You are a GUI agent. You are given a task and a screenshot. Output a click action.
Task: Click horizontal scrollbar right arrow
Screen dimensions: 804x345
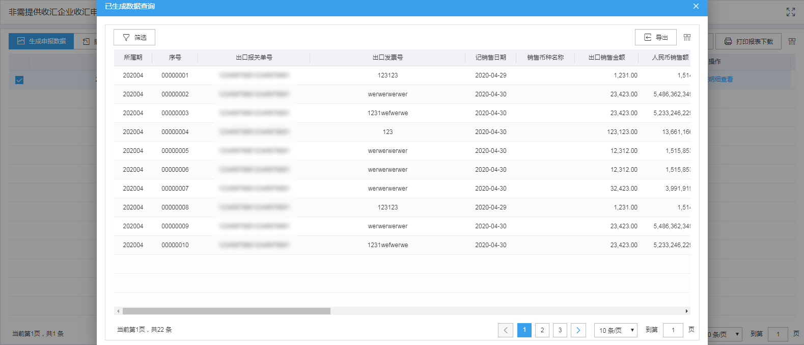(686, 311)
